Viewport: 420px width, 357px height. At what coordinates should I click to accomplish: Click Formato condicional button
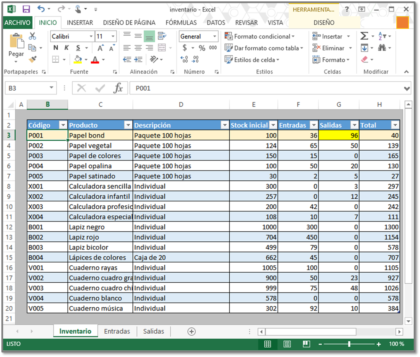coord(259,36)
